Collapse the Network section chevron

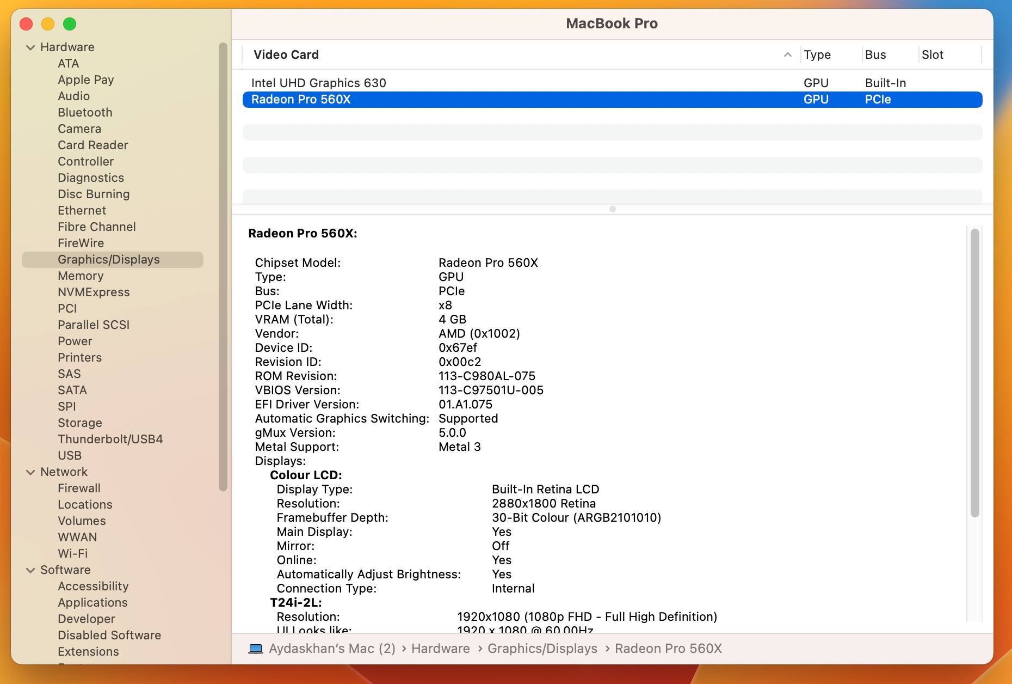30,472
